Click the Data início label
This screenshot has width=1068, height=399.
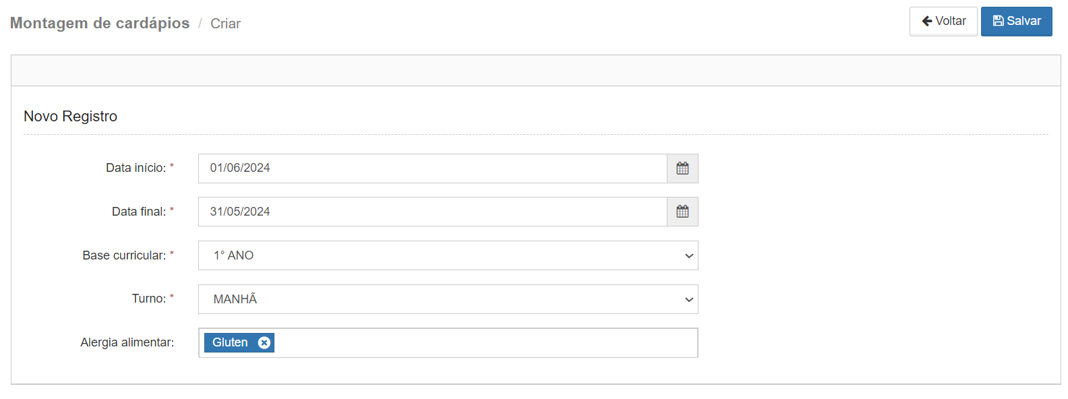[136, 168]
